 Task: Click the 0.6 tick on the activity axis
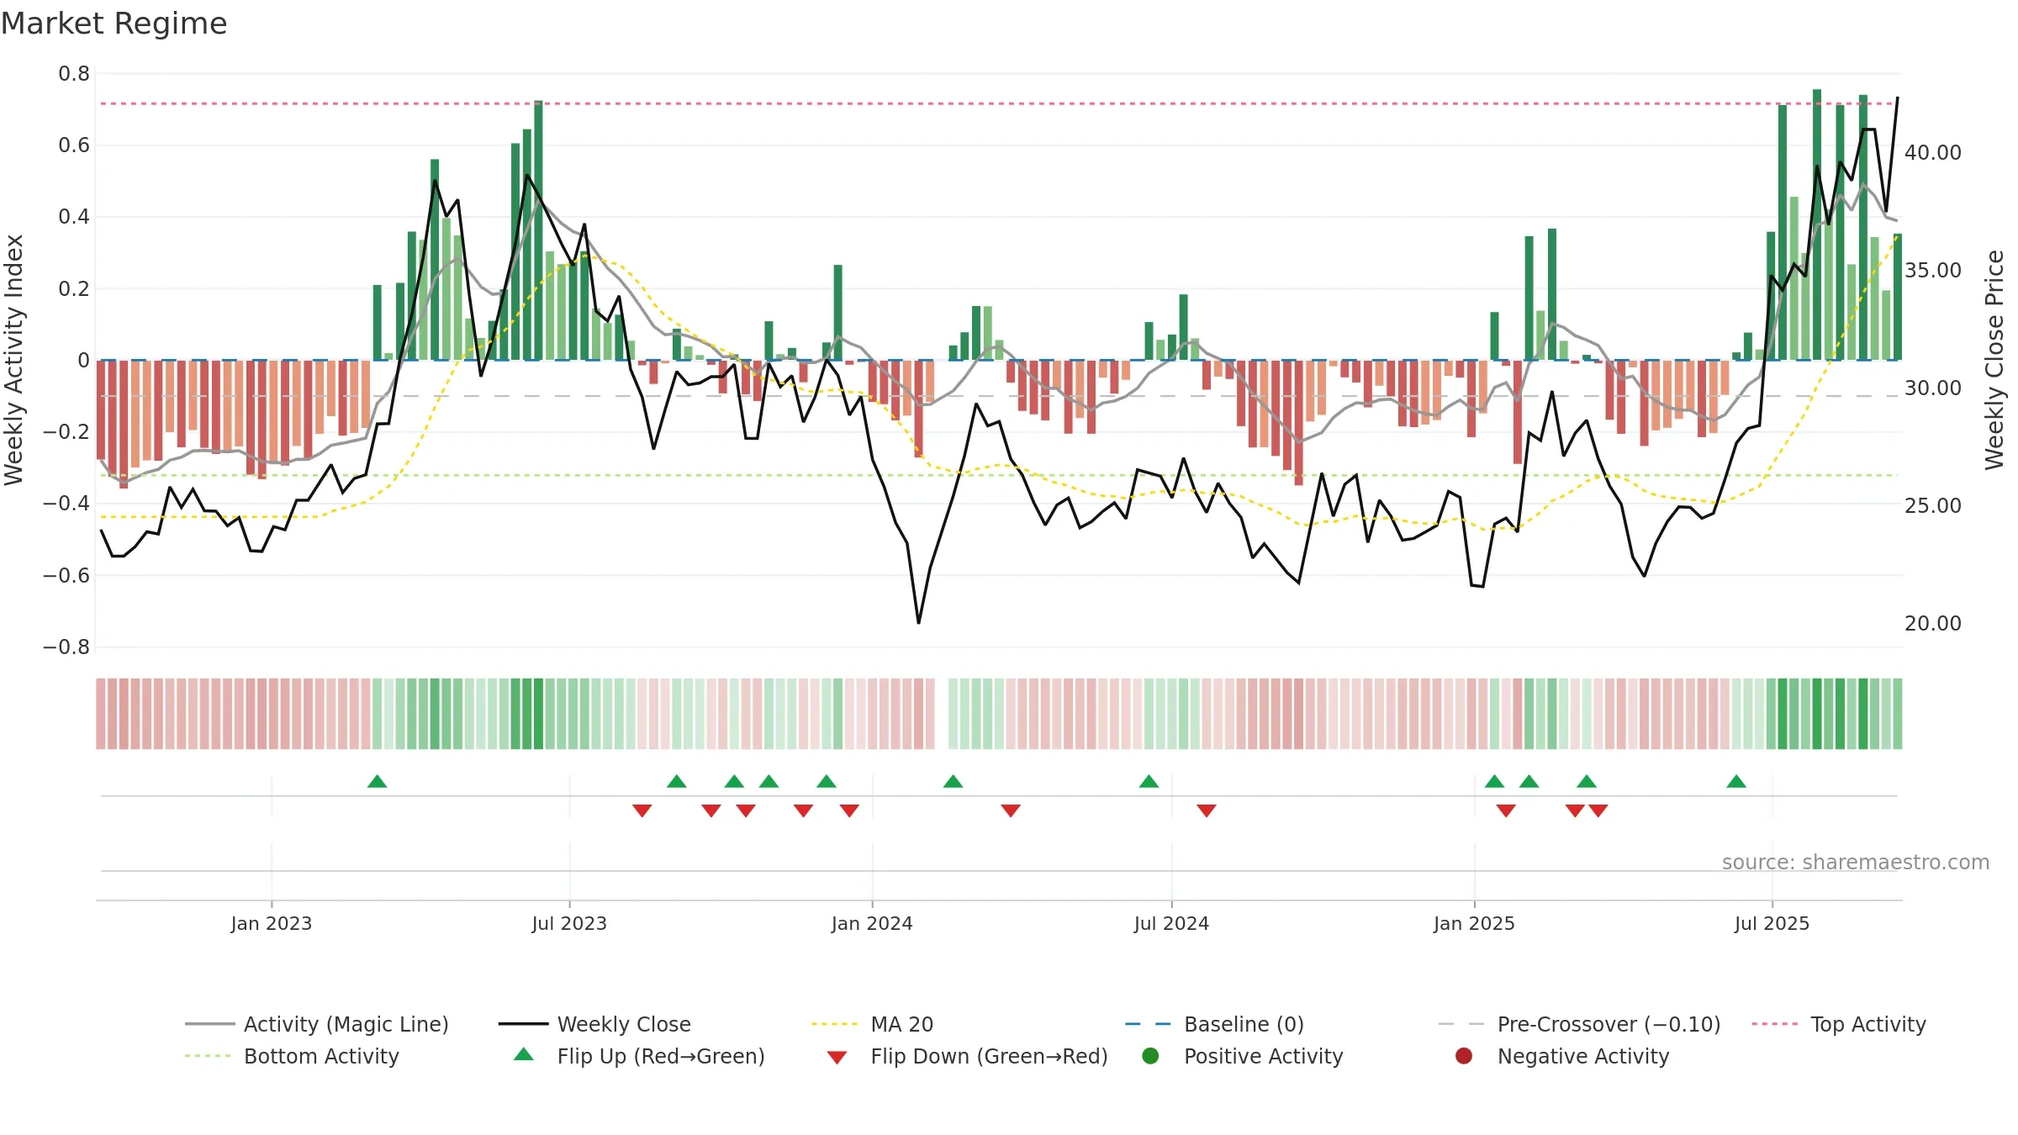coord(74,145)
